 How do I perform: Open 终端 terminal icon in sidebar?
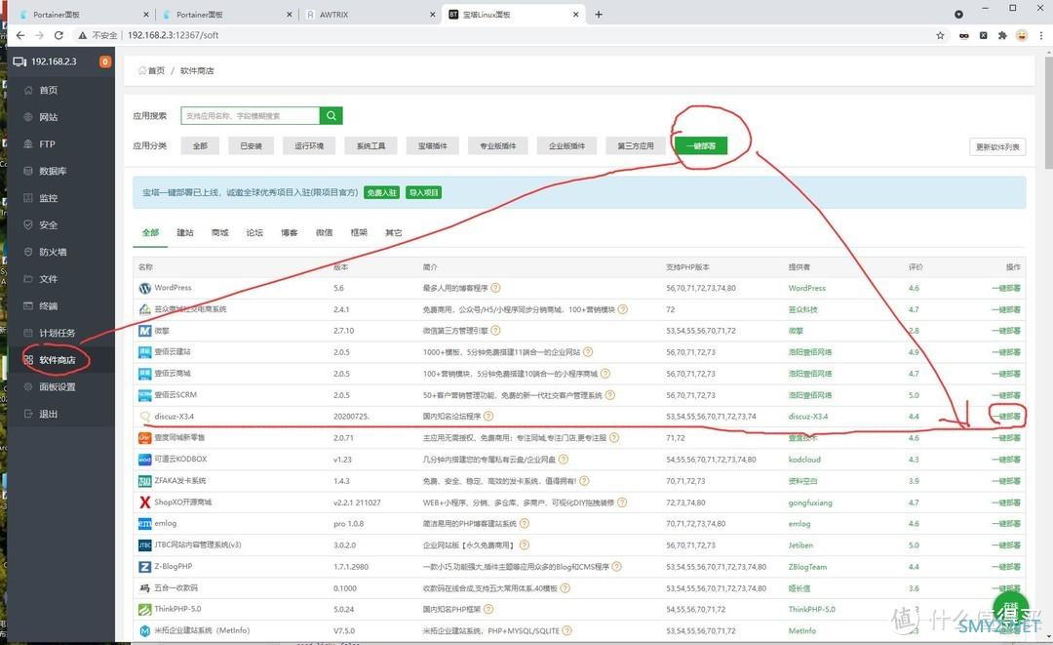[28, 305]
